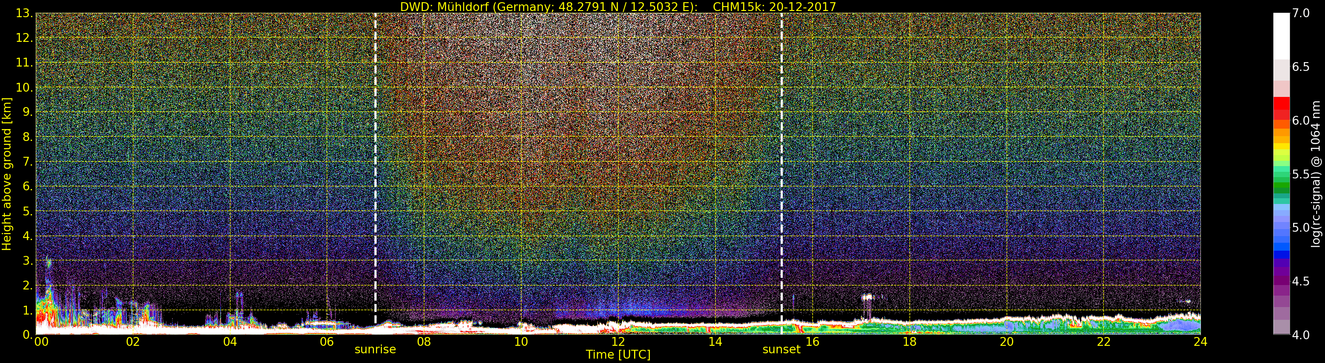The width and height of the screenshot is (1325, 363).
Task: Click the '10.' tick on the height axis
Action: pos(25,87)
